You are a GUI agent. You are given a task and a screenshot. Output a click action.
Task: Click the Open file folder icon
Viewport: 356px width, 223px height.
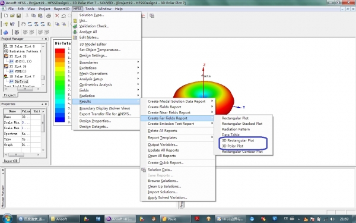point(12,15)
